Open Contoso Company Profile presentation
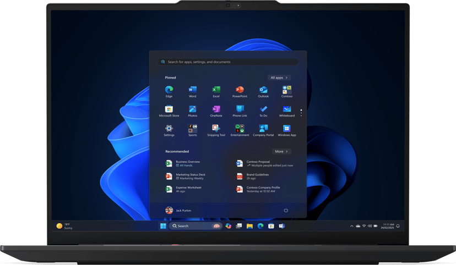This screenshot has width=456, height=265. tap(258, 189)
